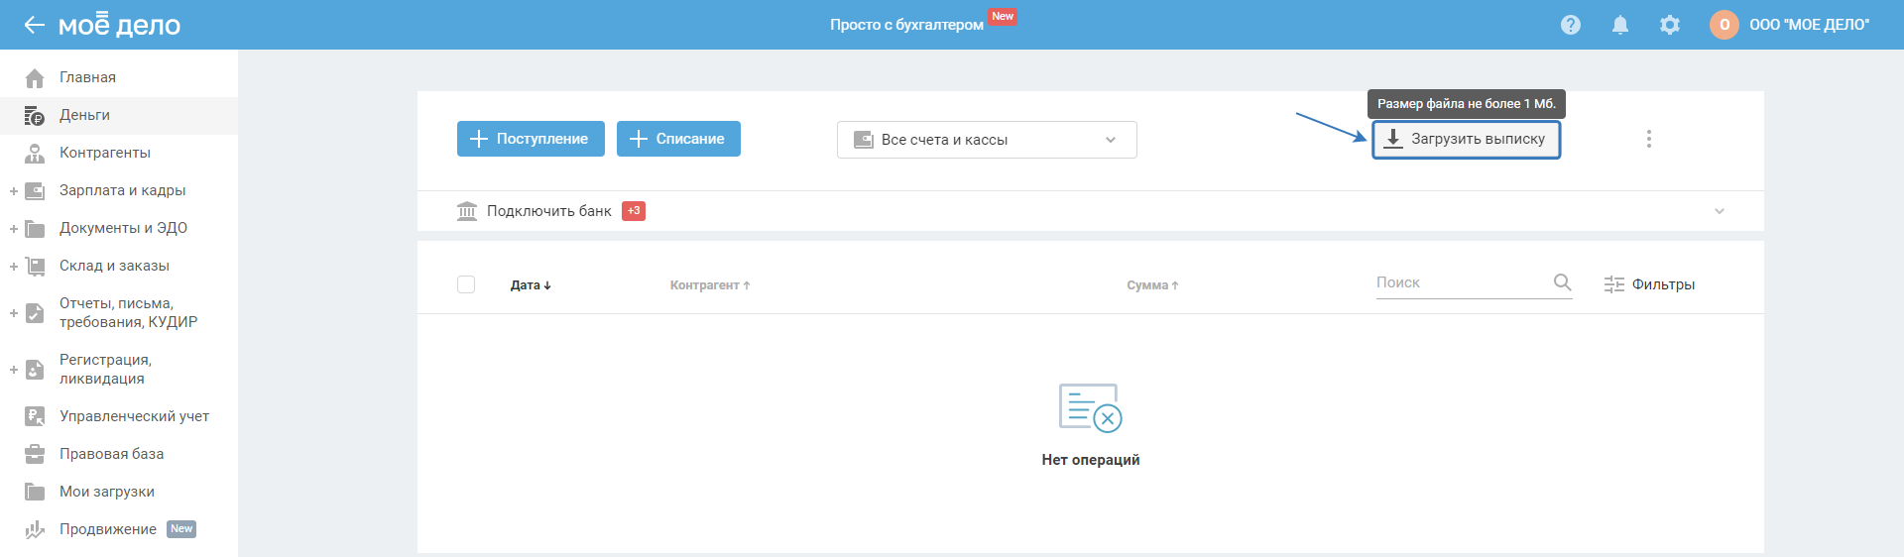This screenshot has width=1904, height=557.
Task: Click the folder icon beside Документы и ЭДО
Action: click(x=35, y=228)
